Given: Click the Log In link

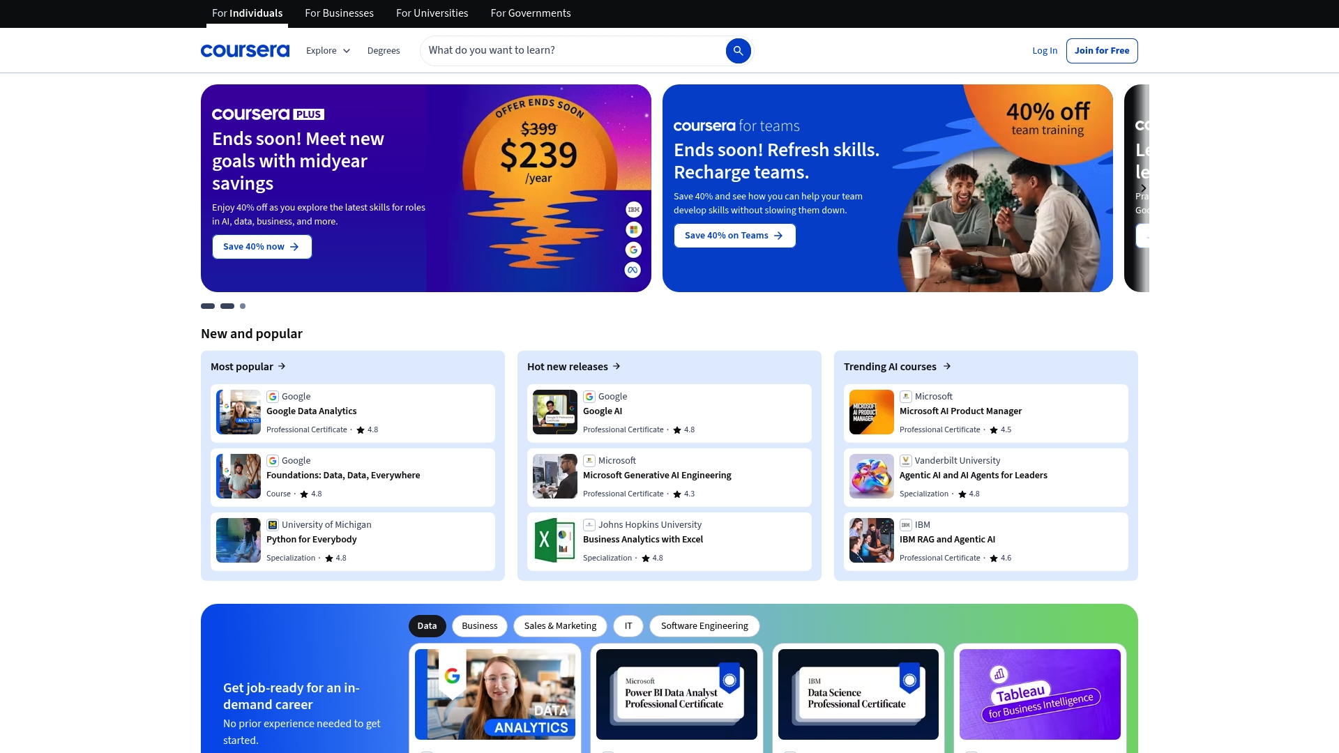Looking at the screenshot, I should [1045, 51].
